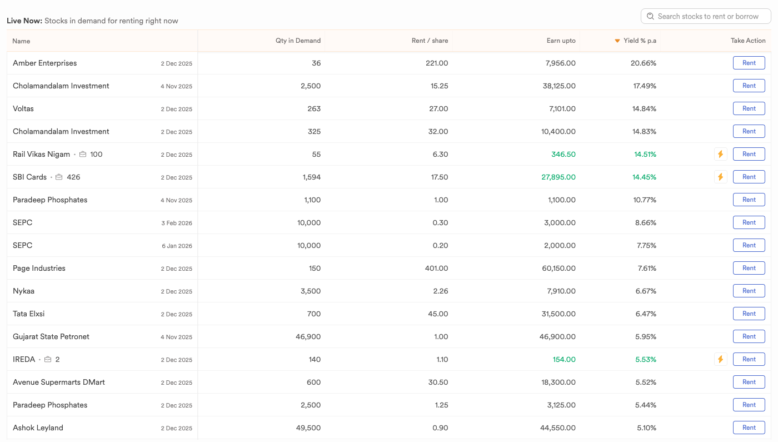Click the lightning bolt icon for Rail Vikas Nigam
This screenshot has width=778, height=442.
point(720,155)
